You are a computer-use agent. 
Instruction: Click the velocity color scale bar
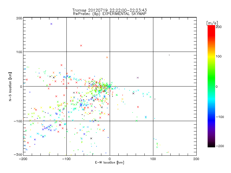tap(211, 86)
